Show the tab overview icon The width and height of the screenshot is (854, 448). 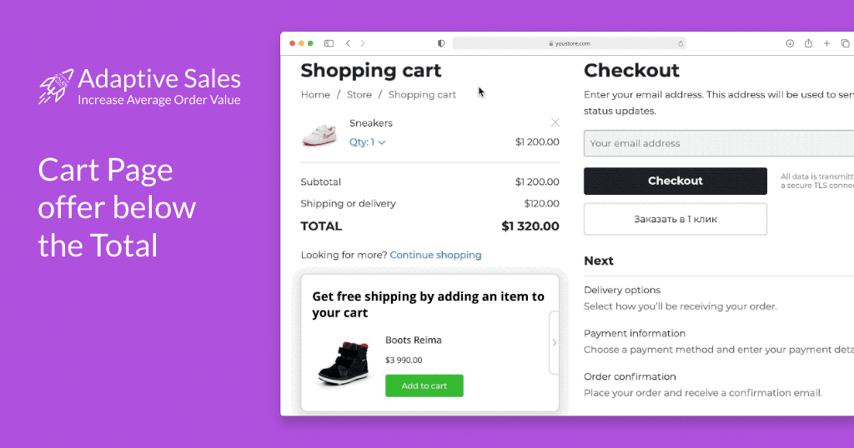pos(845,43)
